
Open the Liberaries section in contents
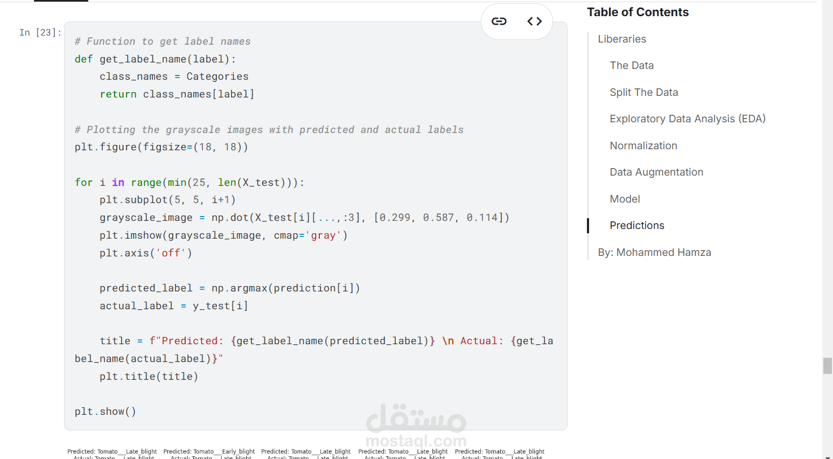point(622,39)
